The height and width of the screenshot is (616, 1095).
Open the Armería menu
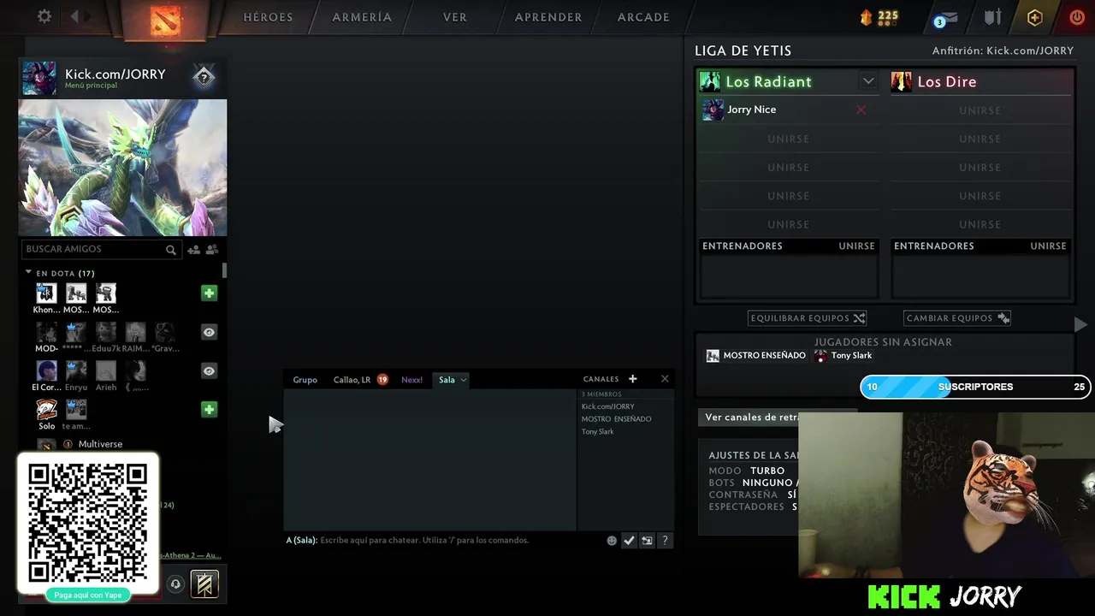pyautogui.click(x=362, y=17)
